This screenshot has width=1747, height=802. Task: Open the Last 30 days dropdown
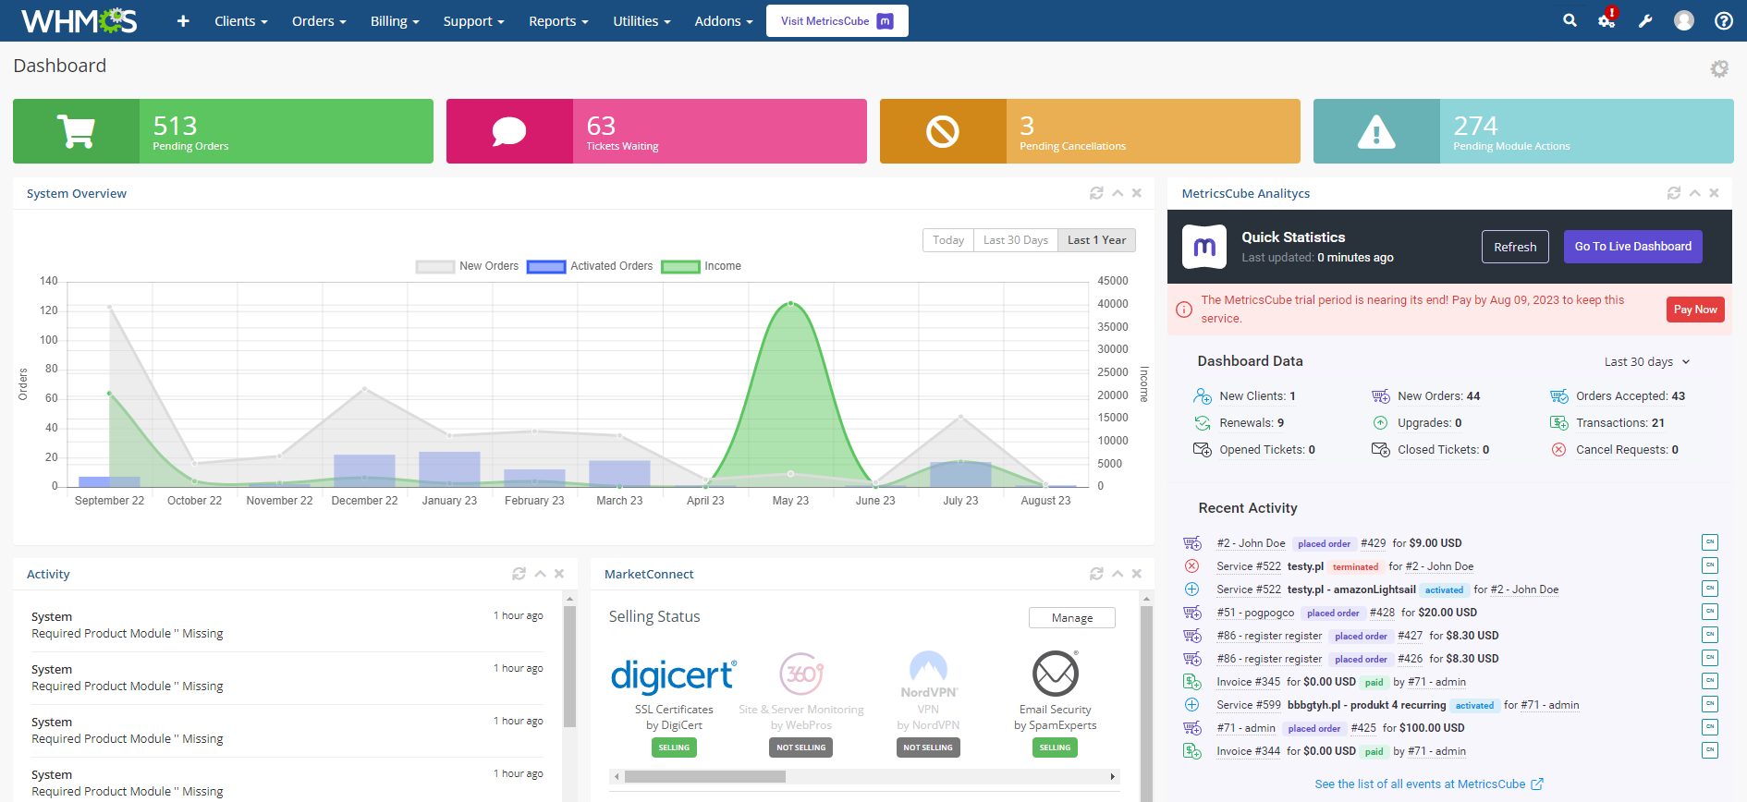point(1646,362)
